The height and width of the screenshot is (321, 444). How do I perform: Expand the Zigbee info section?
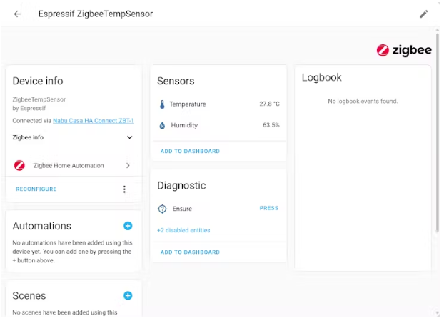click(129, 137)
